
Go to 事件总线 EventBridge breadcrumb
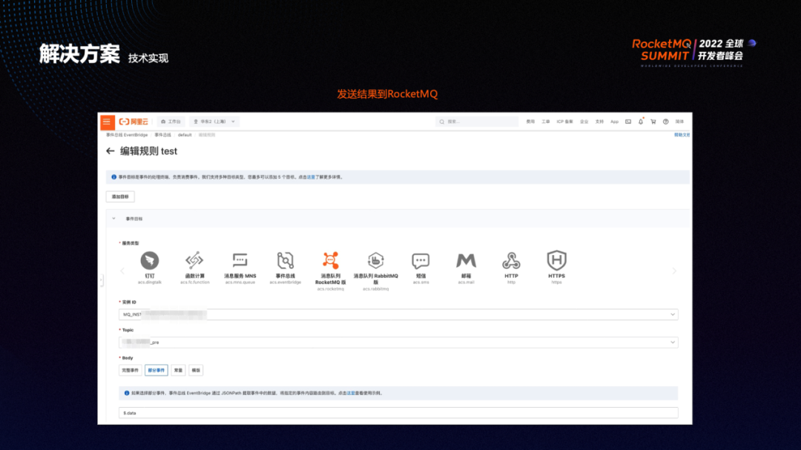coord(127,135)
